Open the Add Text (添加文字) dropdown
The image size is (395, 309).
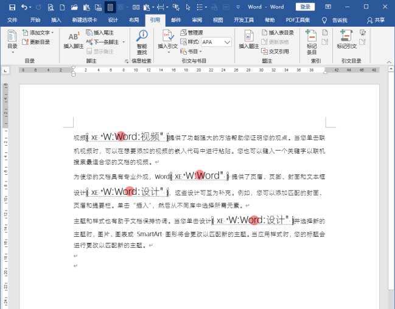click(x=38, y=33)
